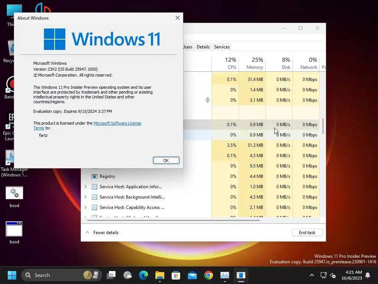
Task: Minimize the Task Manager window
Action: (284, 28)
